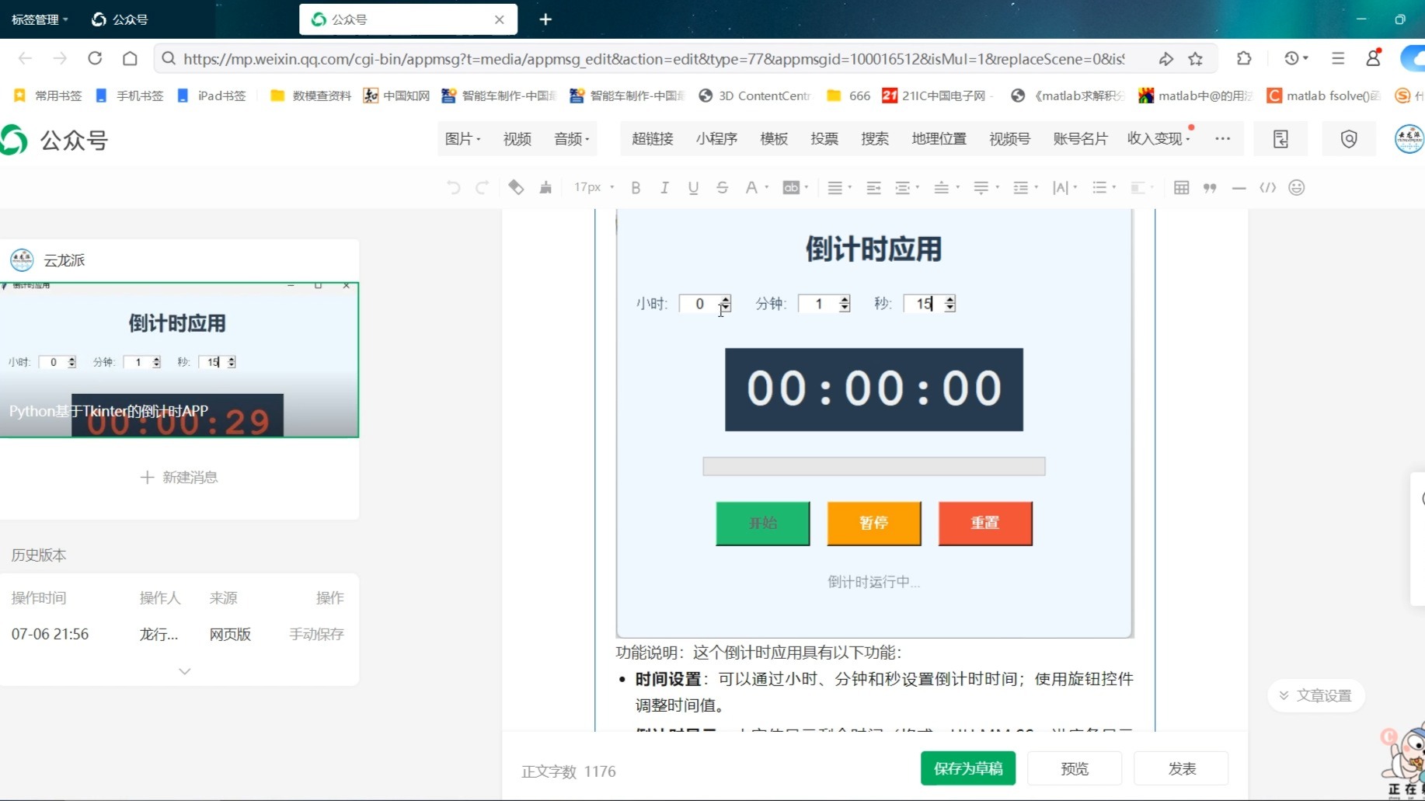Screen dimensions: 1425x801
Task: Click the share icon in address bar
Action: 1165,58
